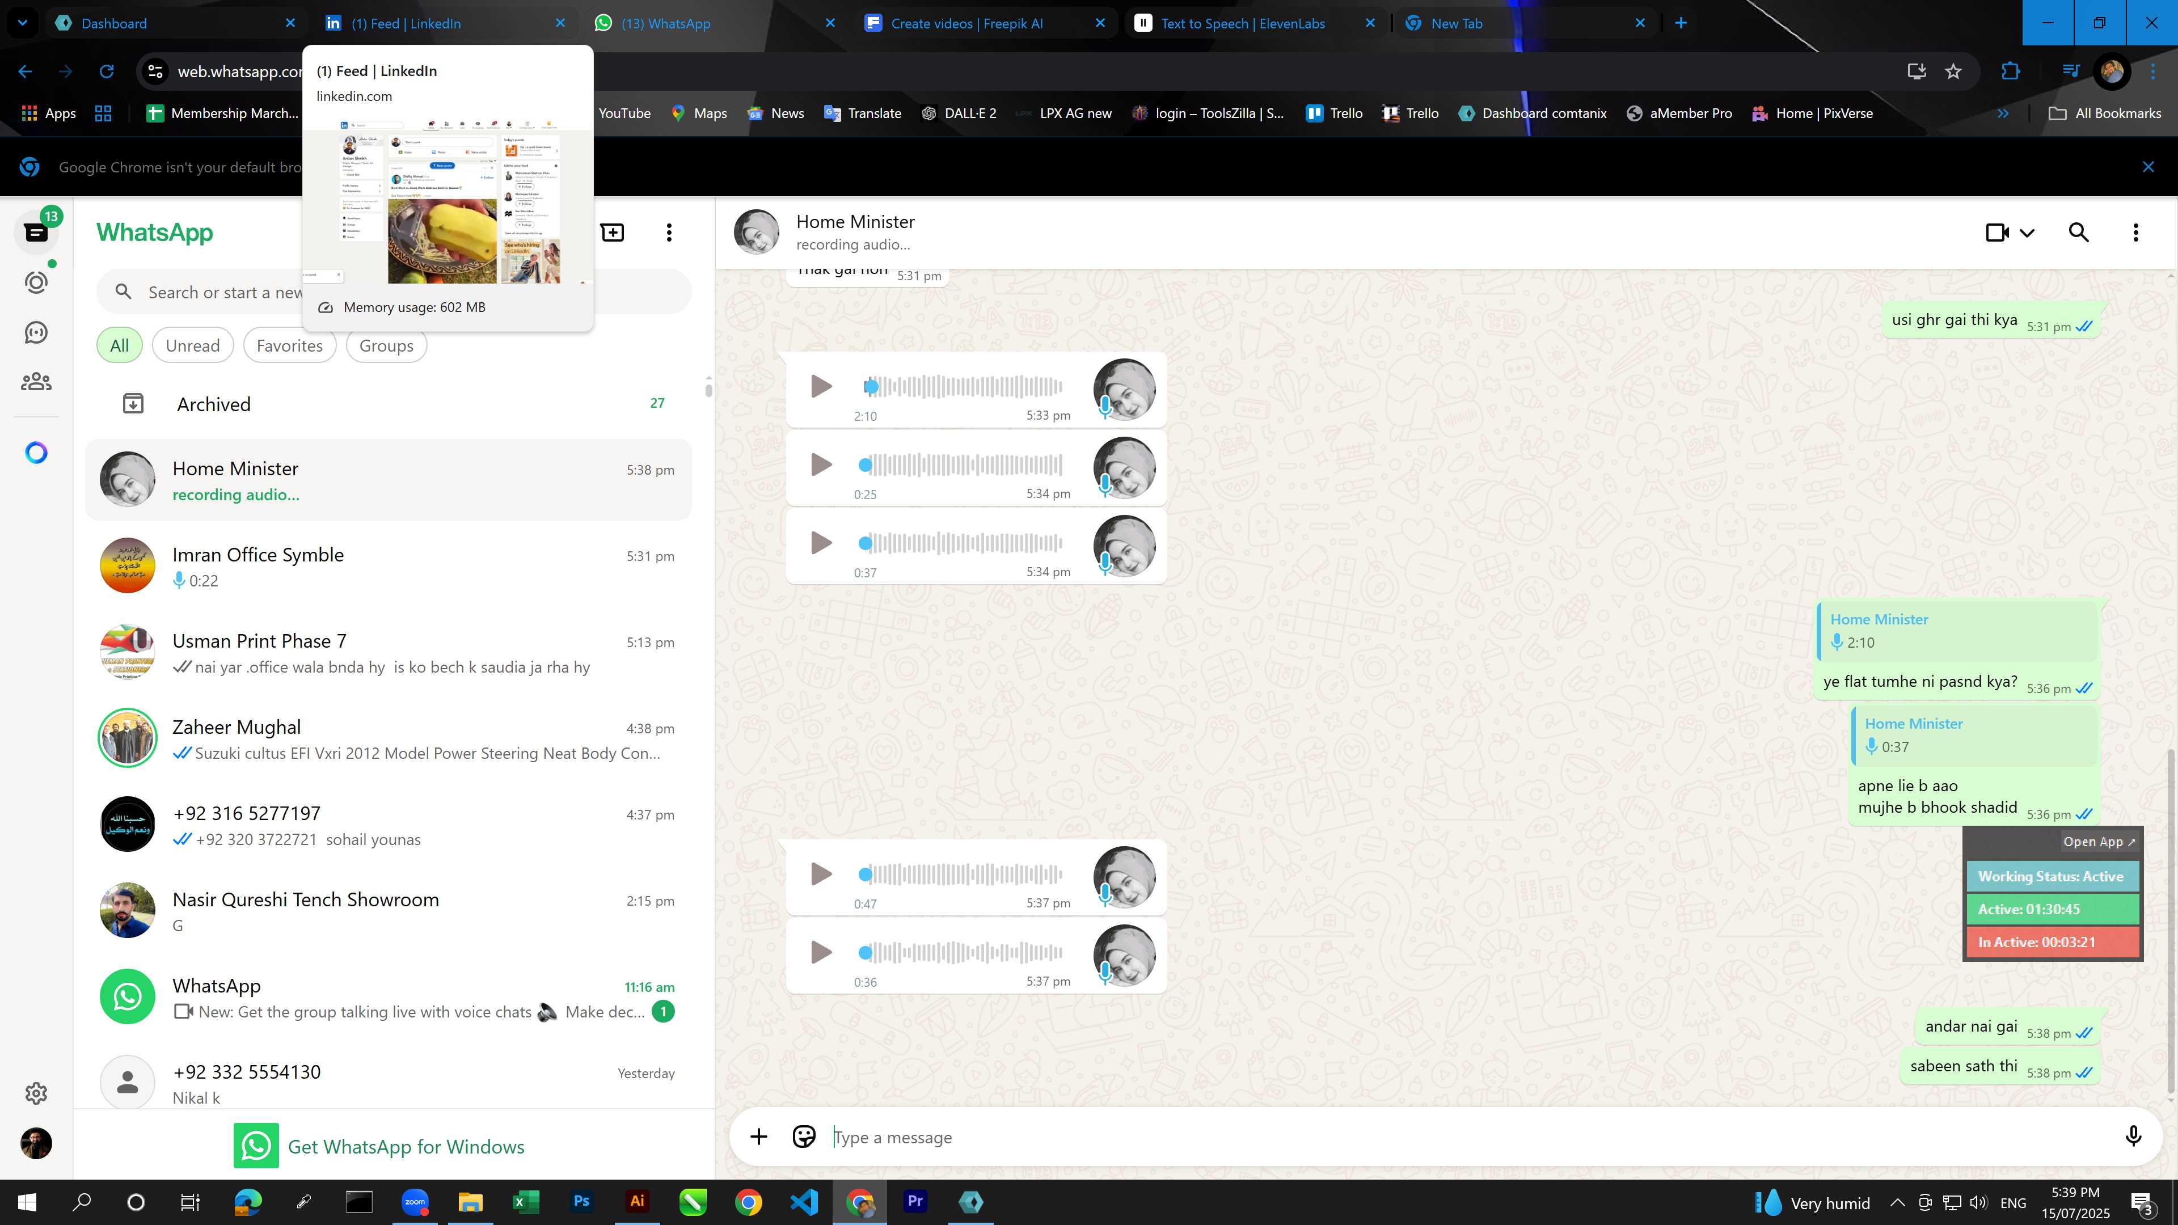Seek in the 2:10 voice message waveform
2178x1225 pixels.
(x=962, y=386)
